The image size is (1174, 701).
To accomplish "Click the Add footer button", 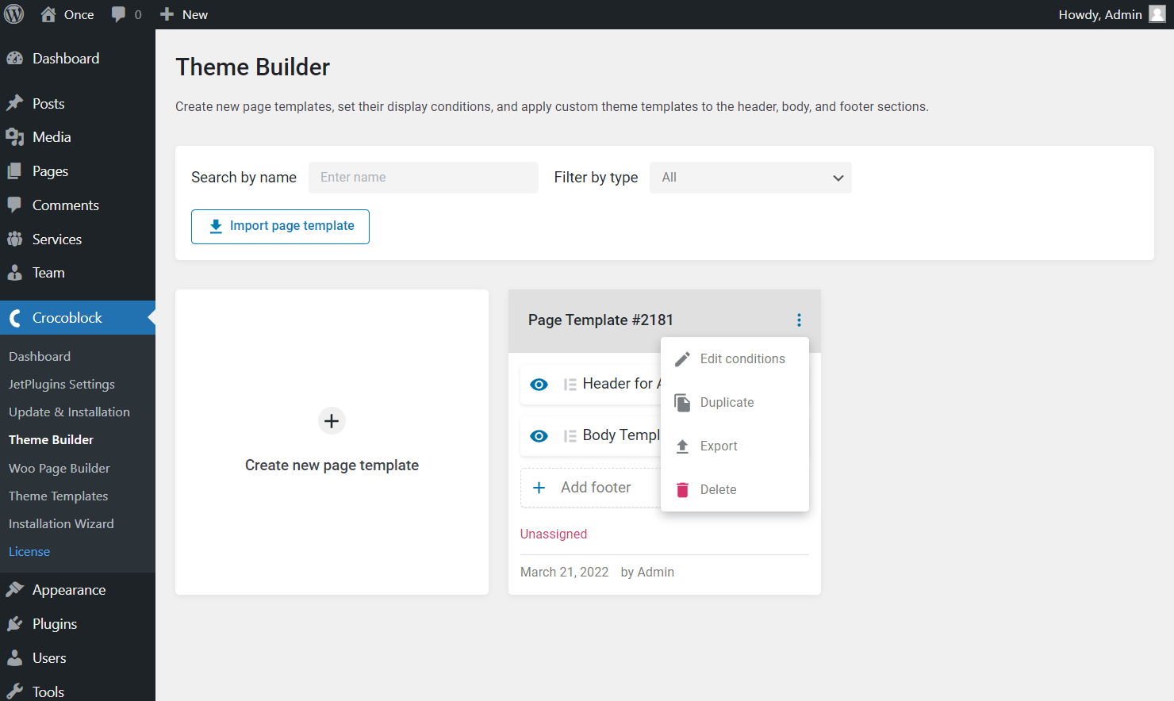I will pos(591,488).
